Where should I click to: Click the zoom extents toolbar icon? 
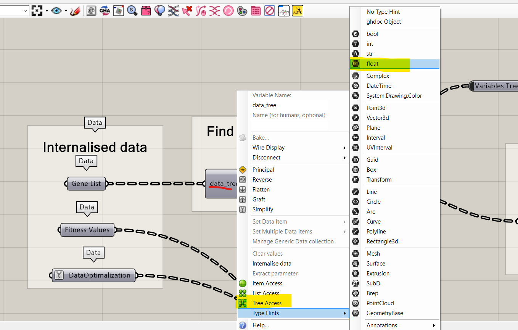pos(37,11)
